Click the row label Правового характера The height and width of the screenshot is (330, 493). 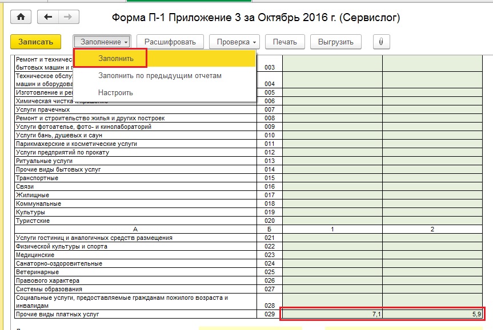(x=47, y=280)
